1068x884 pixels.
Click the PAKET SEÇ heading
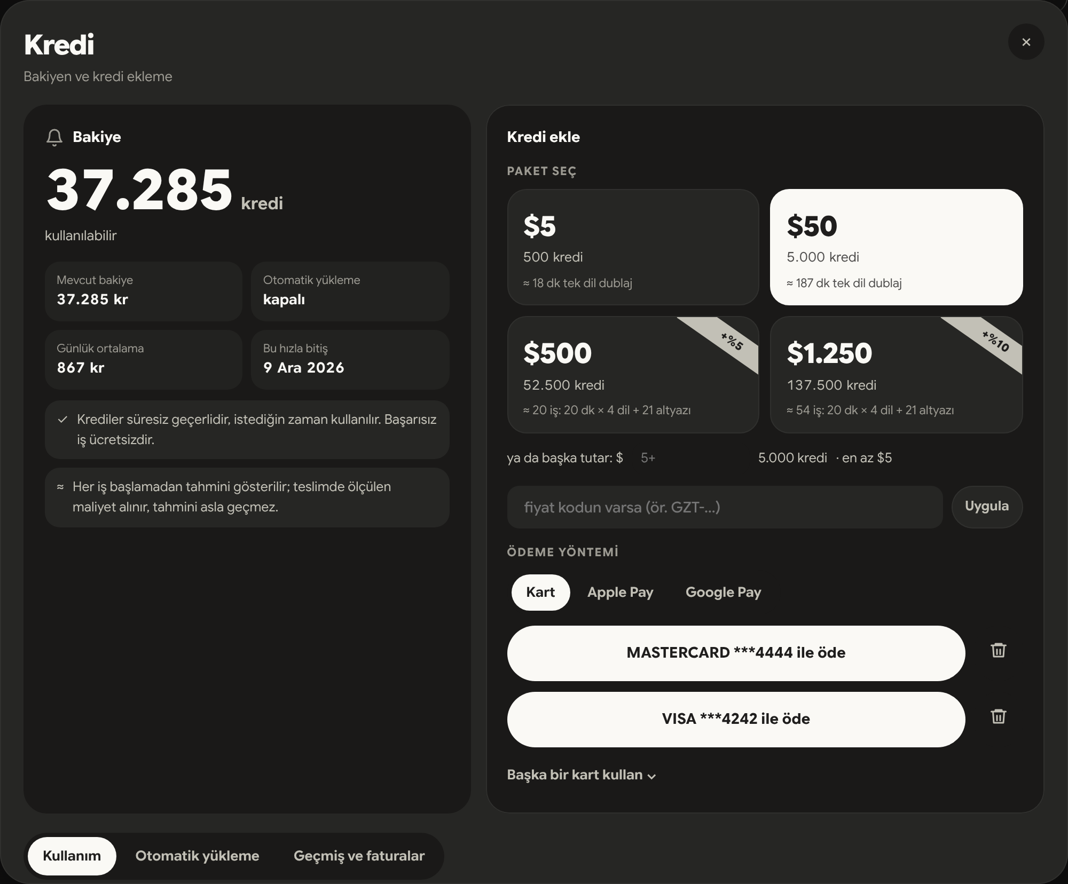point(541,171)
